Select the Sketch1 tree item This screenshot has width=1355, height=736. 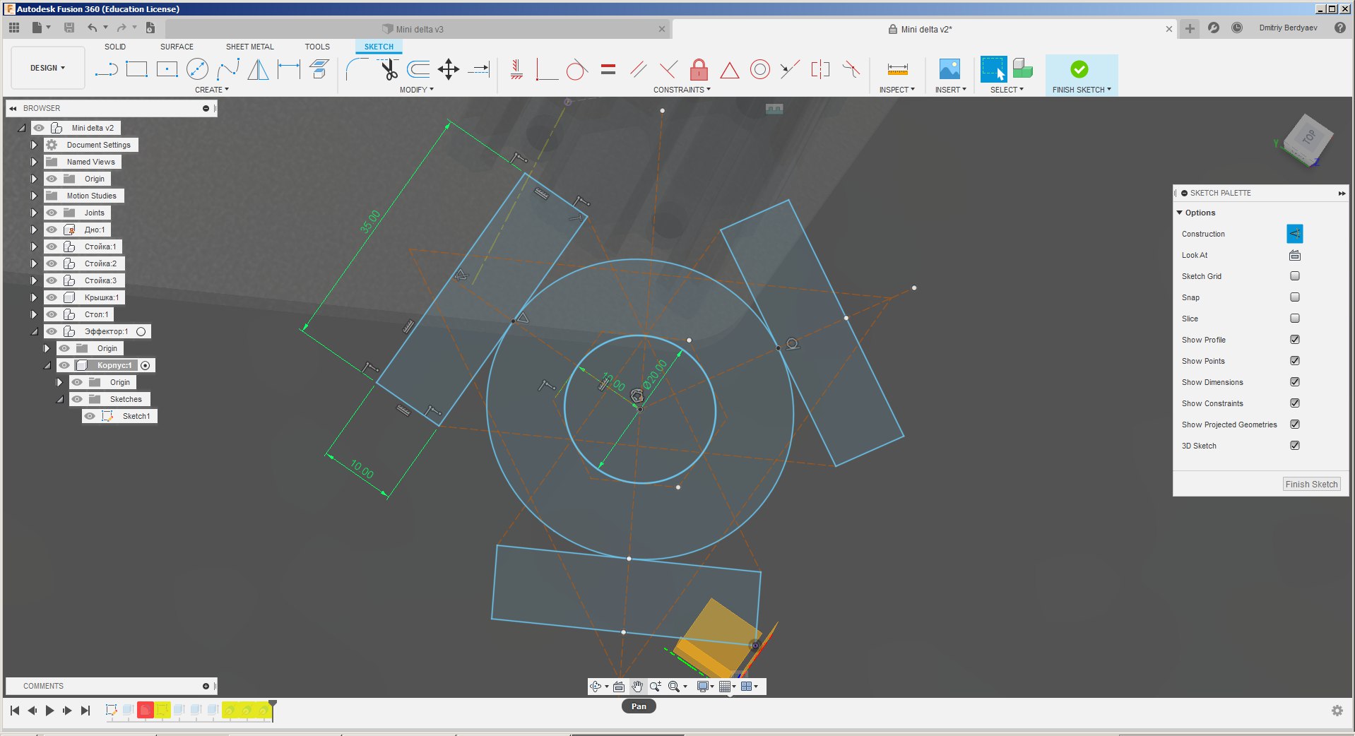point(136,416)
